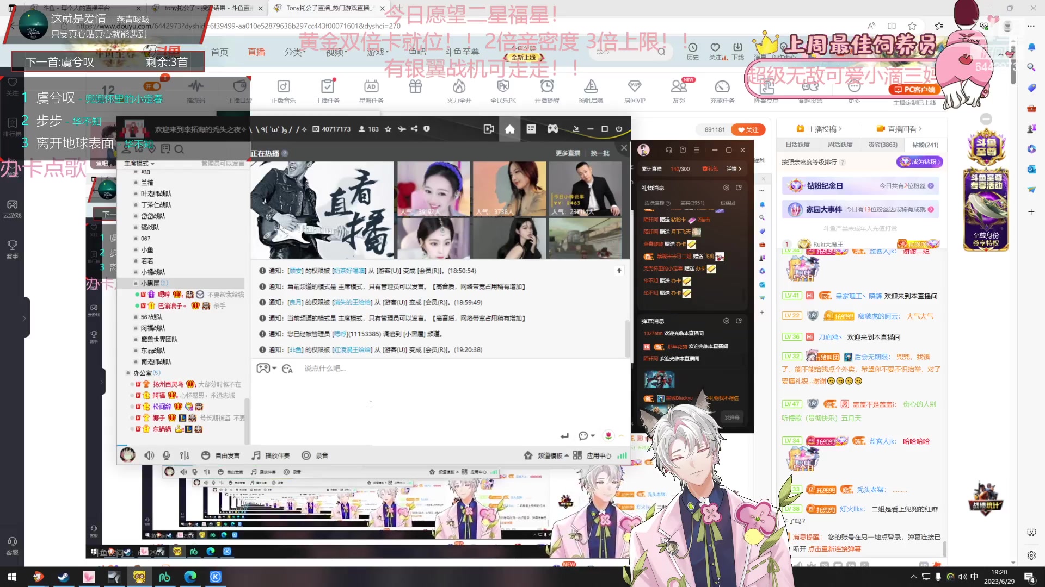1045x587 pixels.
Task: Go to 首页 home in Douyu navigation
Action: [219, 52]
